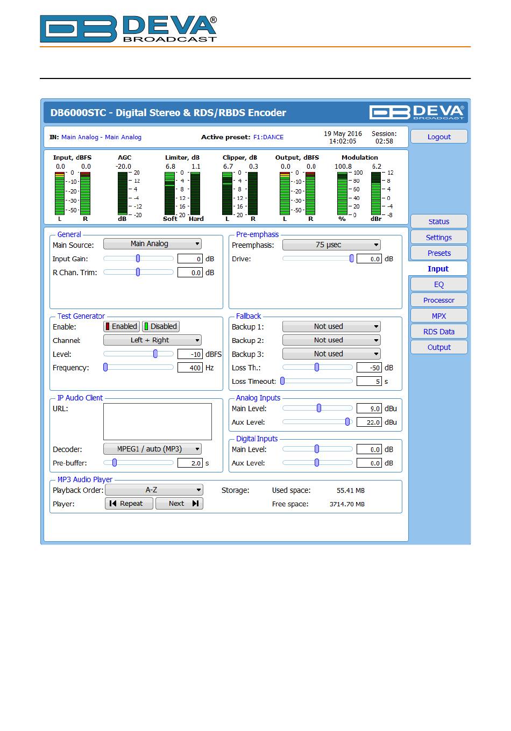Adjust the Analog Inputs Aux Level slider
The image size is (511, 731).
pos(317,422)
